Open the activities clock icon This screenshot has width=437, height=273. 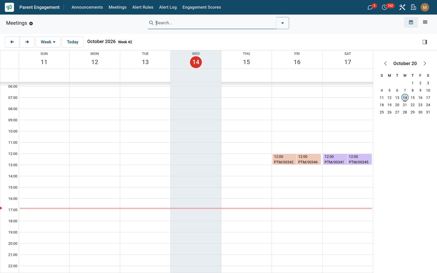click(385, 7)
